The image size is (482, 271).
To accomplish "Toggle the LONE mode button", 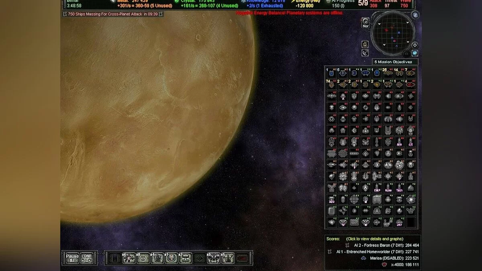I will click(x=86, y=258).
